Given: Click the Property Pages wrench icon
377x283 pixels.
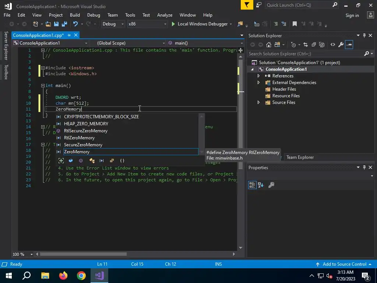Looking at the screenshot, I should point(271,185).
